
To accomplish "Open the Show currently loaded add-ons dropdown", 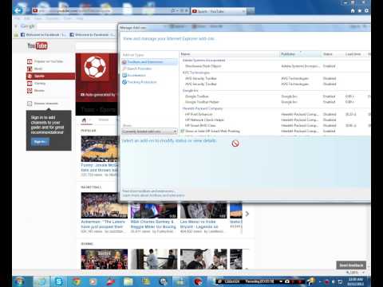I will click(x=149, y=132).
